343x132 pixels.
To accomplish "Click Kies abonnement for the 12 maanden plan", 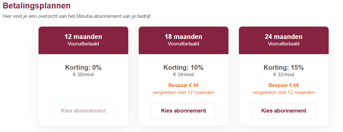I will pyautogui.click(x=83, y=111).
